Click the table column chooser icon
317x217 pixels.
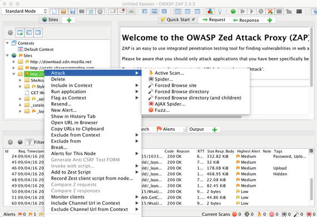311,151
